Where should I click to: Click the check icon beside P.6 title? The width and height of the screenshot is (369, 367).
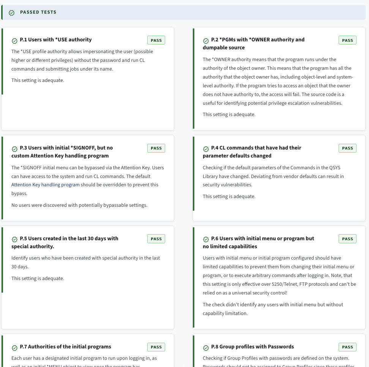206,239
